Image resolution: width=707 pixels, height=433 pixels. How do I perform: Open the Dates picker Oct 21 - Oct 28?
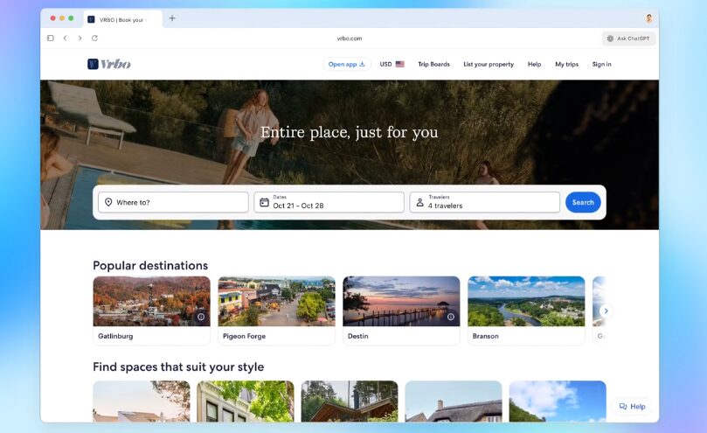329,202
